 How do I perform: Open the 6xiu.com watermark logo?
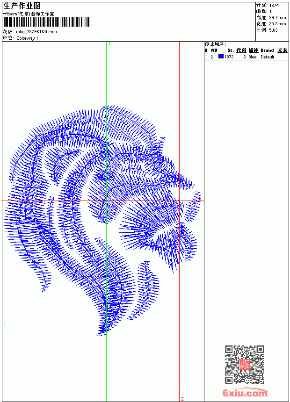245,392
